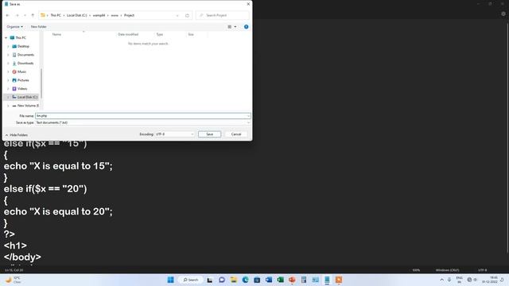The height and width of the screenshot is (286, 509).
Task: Select Local Disk (C:) in navigation tree
Action: coord(27,97)
